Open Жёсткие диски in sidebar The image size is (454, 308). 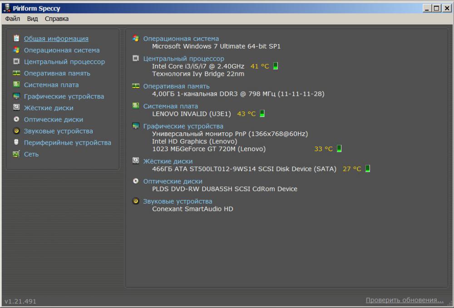tap(49, 108)
